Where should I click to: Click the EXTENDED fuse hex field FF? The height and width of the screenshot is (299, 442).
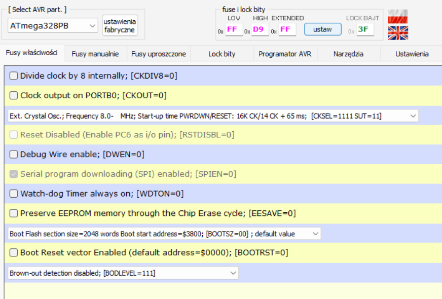[287, 29]
